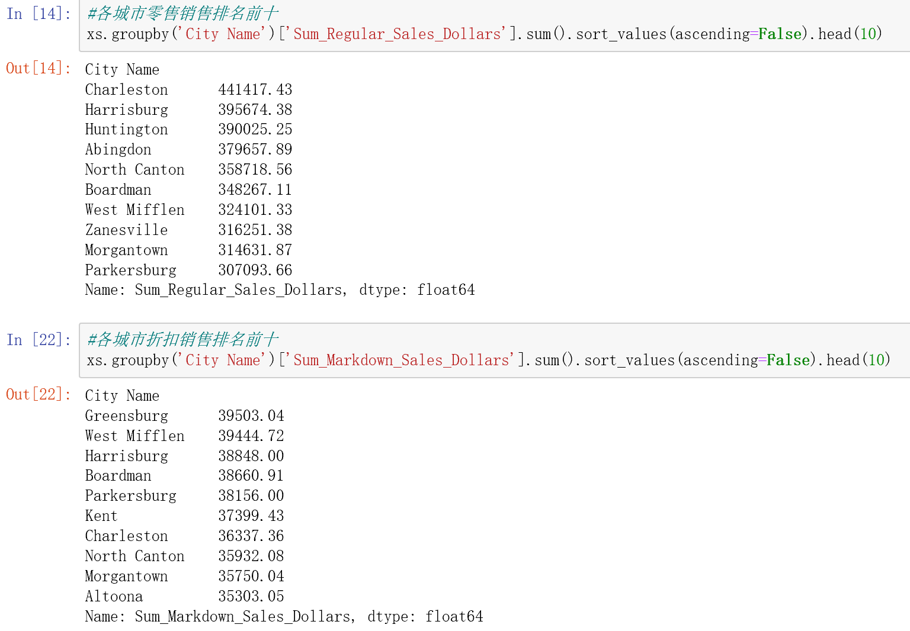
Task: Click the value 38156.00
Action: (x=251, y=496)
